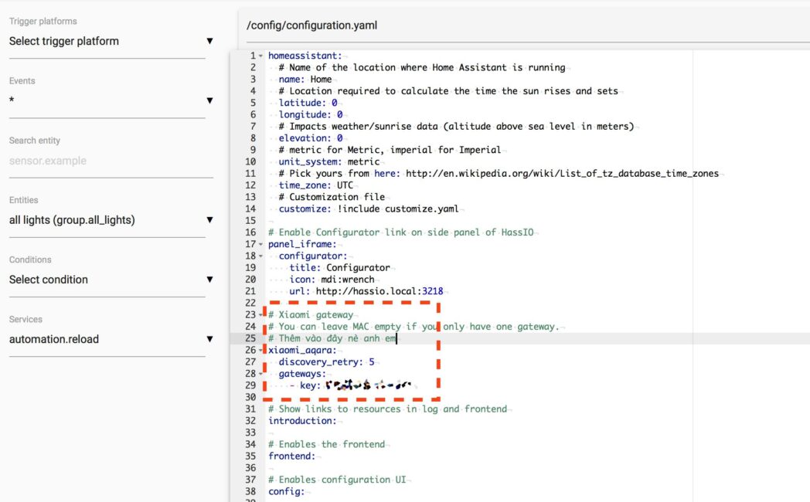The width and height of the screenshot is (810, 502).
Task: Collapse the xiaomi_aqara fold arrow on line 26
Action: pos(261,351)
